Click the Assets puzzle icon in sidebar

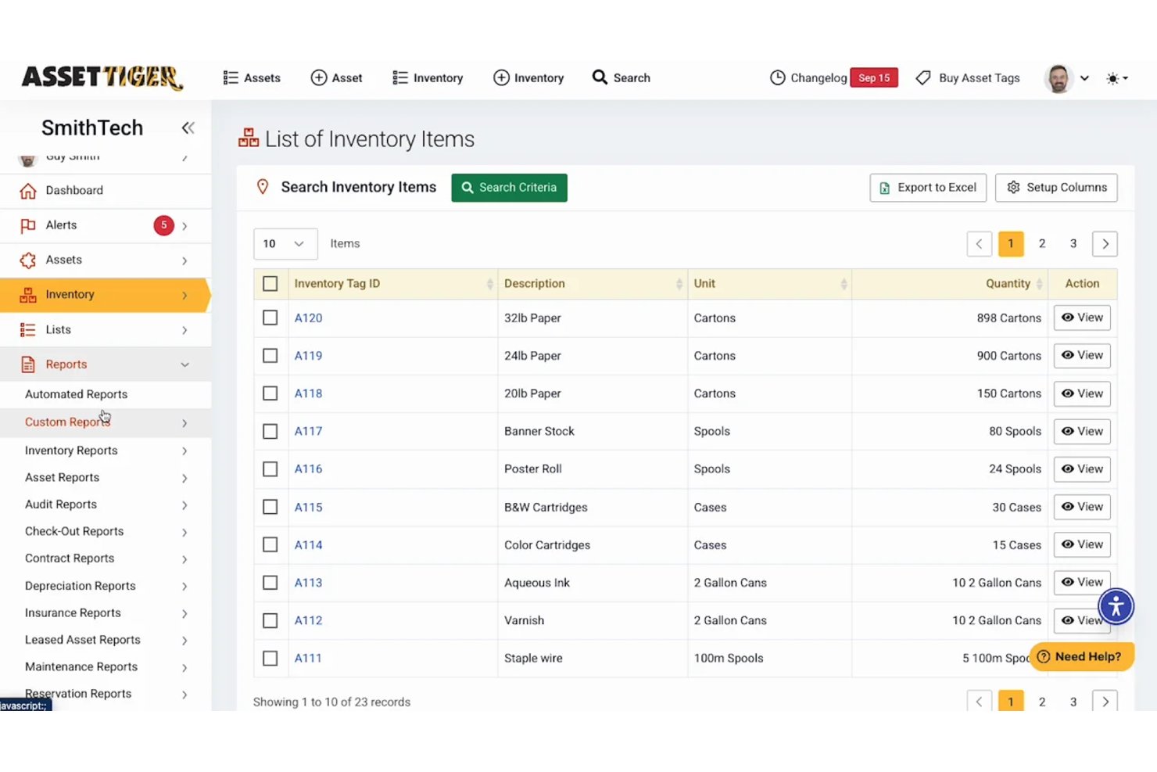[x=28, y=260]
